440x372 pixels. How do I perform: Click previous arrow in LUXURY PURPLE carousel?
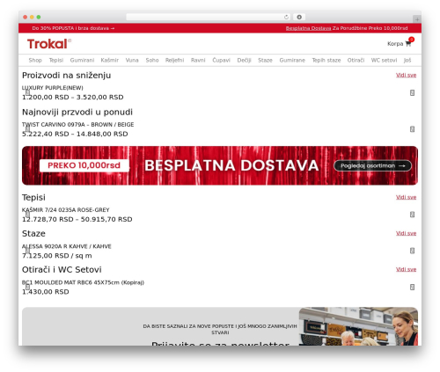tap(27, 92)
